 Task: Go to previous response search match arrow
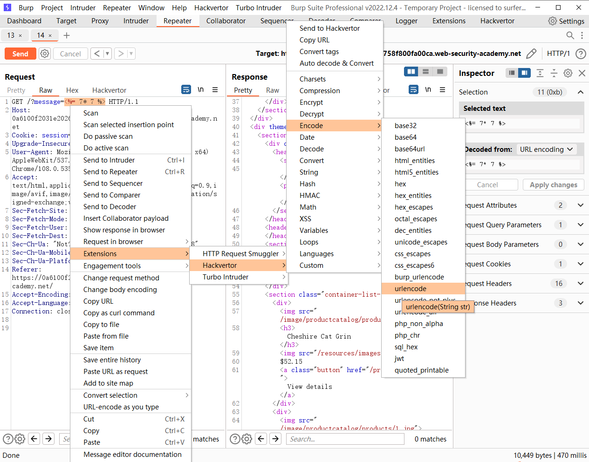coord(261,439)
